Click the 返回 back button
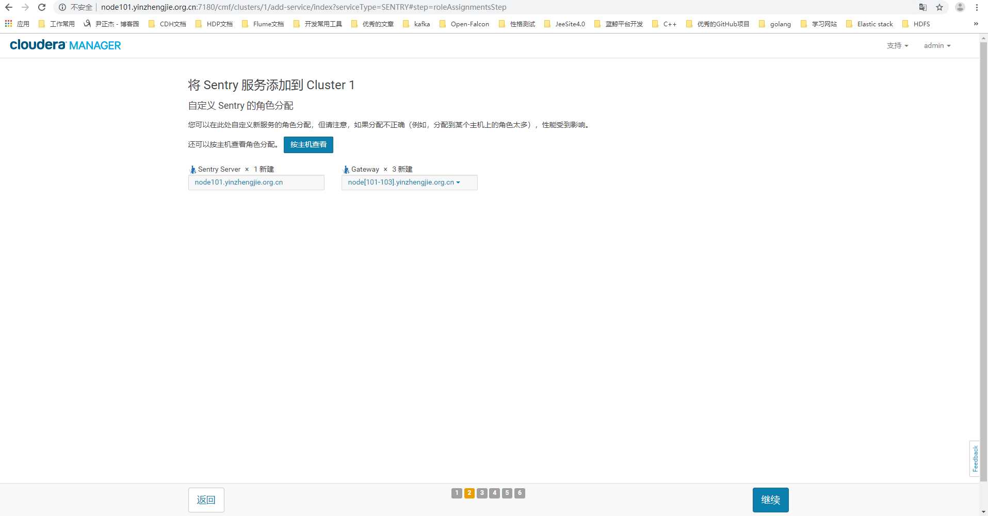The height and width of the screenshot is (516, 988). coord(206,500)
